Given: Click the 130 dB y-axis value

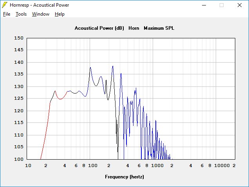Looking at the screenshot, I should 19,87.
